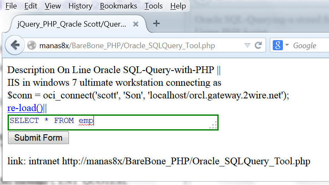Open the search engine dropdown arrow
Screen dimensions: 329x185
point(287,45)
